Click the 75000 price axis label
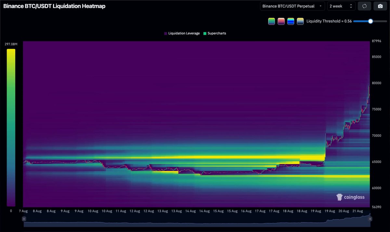This screenshot has height=232, width=390. 376,109
